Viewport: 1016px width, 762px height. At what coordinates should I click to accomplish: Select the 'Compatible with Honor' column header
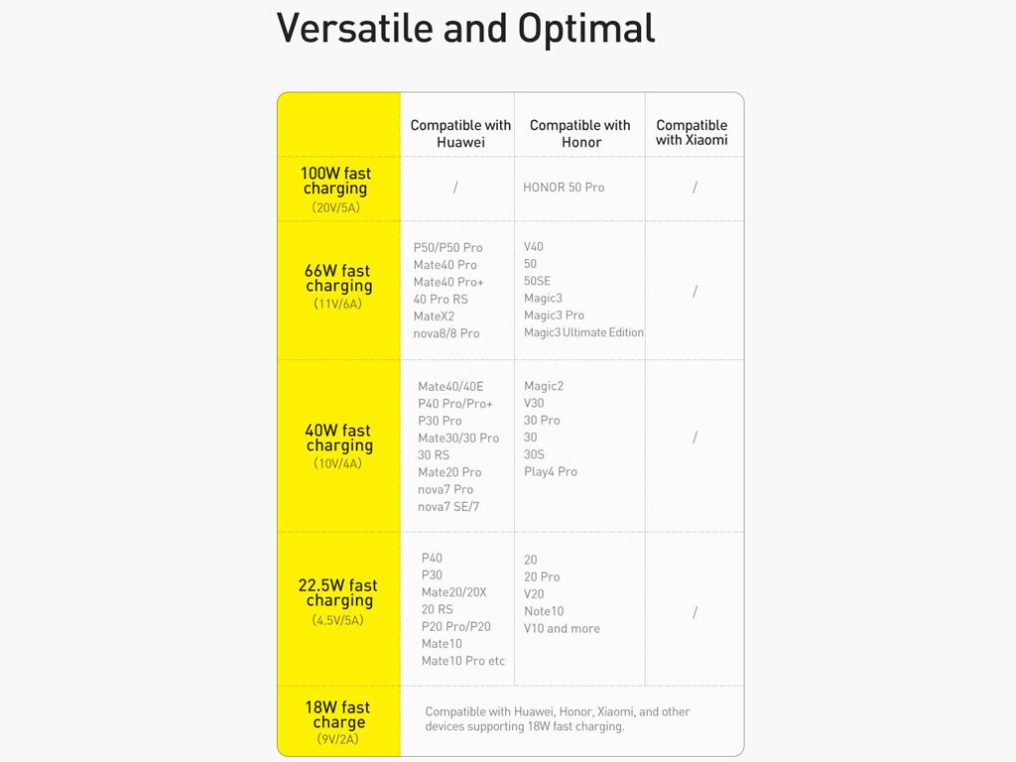(x=579, y=134)
